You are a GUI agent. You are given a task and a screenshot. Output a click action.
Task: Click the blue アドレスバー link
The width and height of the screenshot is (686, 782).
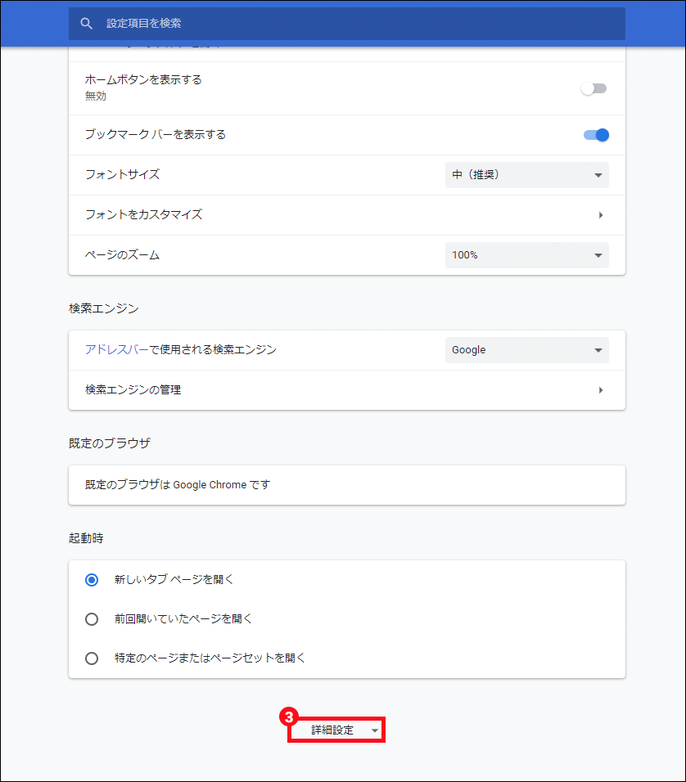[117, 349]
